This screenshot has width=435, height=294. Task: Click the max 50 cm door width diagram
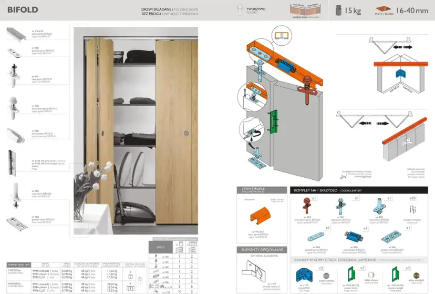(x=305, y=10)
